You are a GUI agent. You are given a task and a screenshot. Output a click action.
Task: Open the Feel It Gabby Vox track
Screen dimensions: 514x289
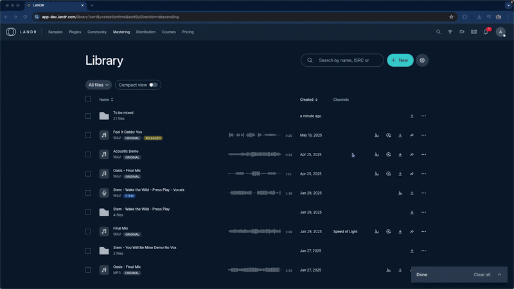pyautogui.click(x=127, y=132)
